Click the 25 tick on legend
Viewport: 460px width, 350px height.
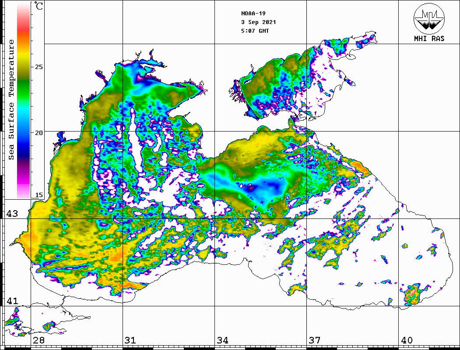(39, 67)
